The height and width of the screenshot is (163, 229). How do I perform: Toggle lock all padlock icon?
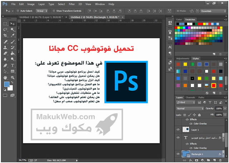[x=199, y=115]
